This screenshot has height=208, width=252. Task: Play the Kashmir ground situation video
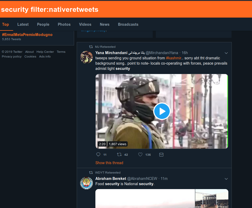162,111
